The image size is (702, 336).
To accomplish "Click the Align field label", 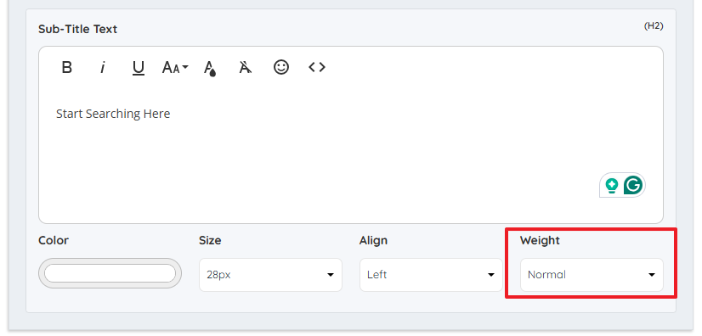I will tap(373, 240).
